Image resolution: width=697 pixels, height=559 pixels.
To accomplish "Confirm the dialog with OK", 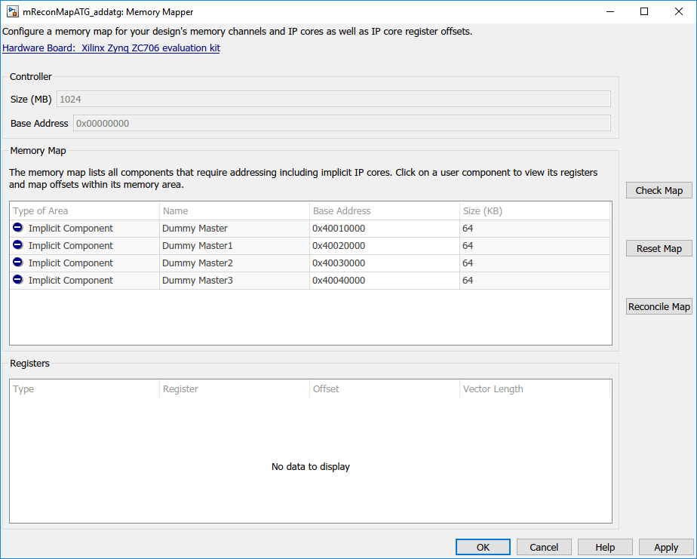I will (483, 548).
